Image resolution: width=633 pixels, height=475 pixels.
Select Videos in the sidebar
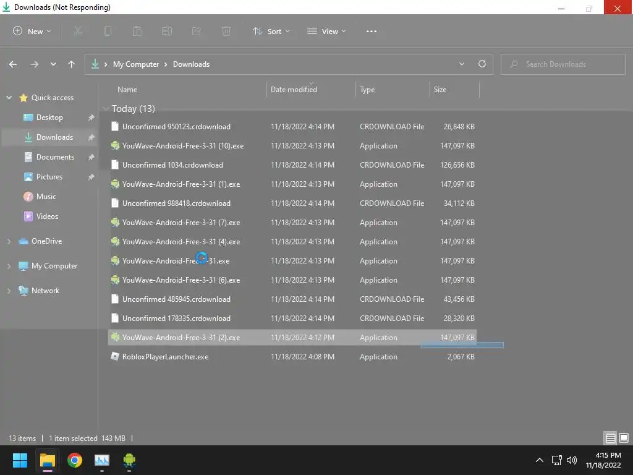click(x=41, y=216)
